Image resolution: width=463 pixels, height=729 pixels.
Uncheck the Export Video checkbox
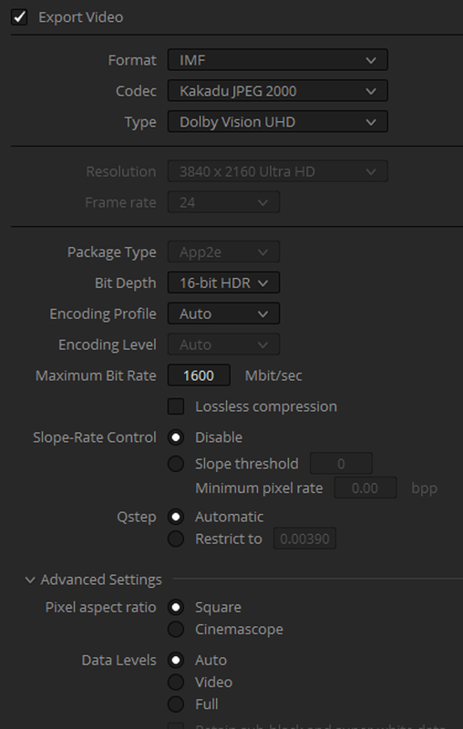[19, 17]
